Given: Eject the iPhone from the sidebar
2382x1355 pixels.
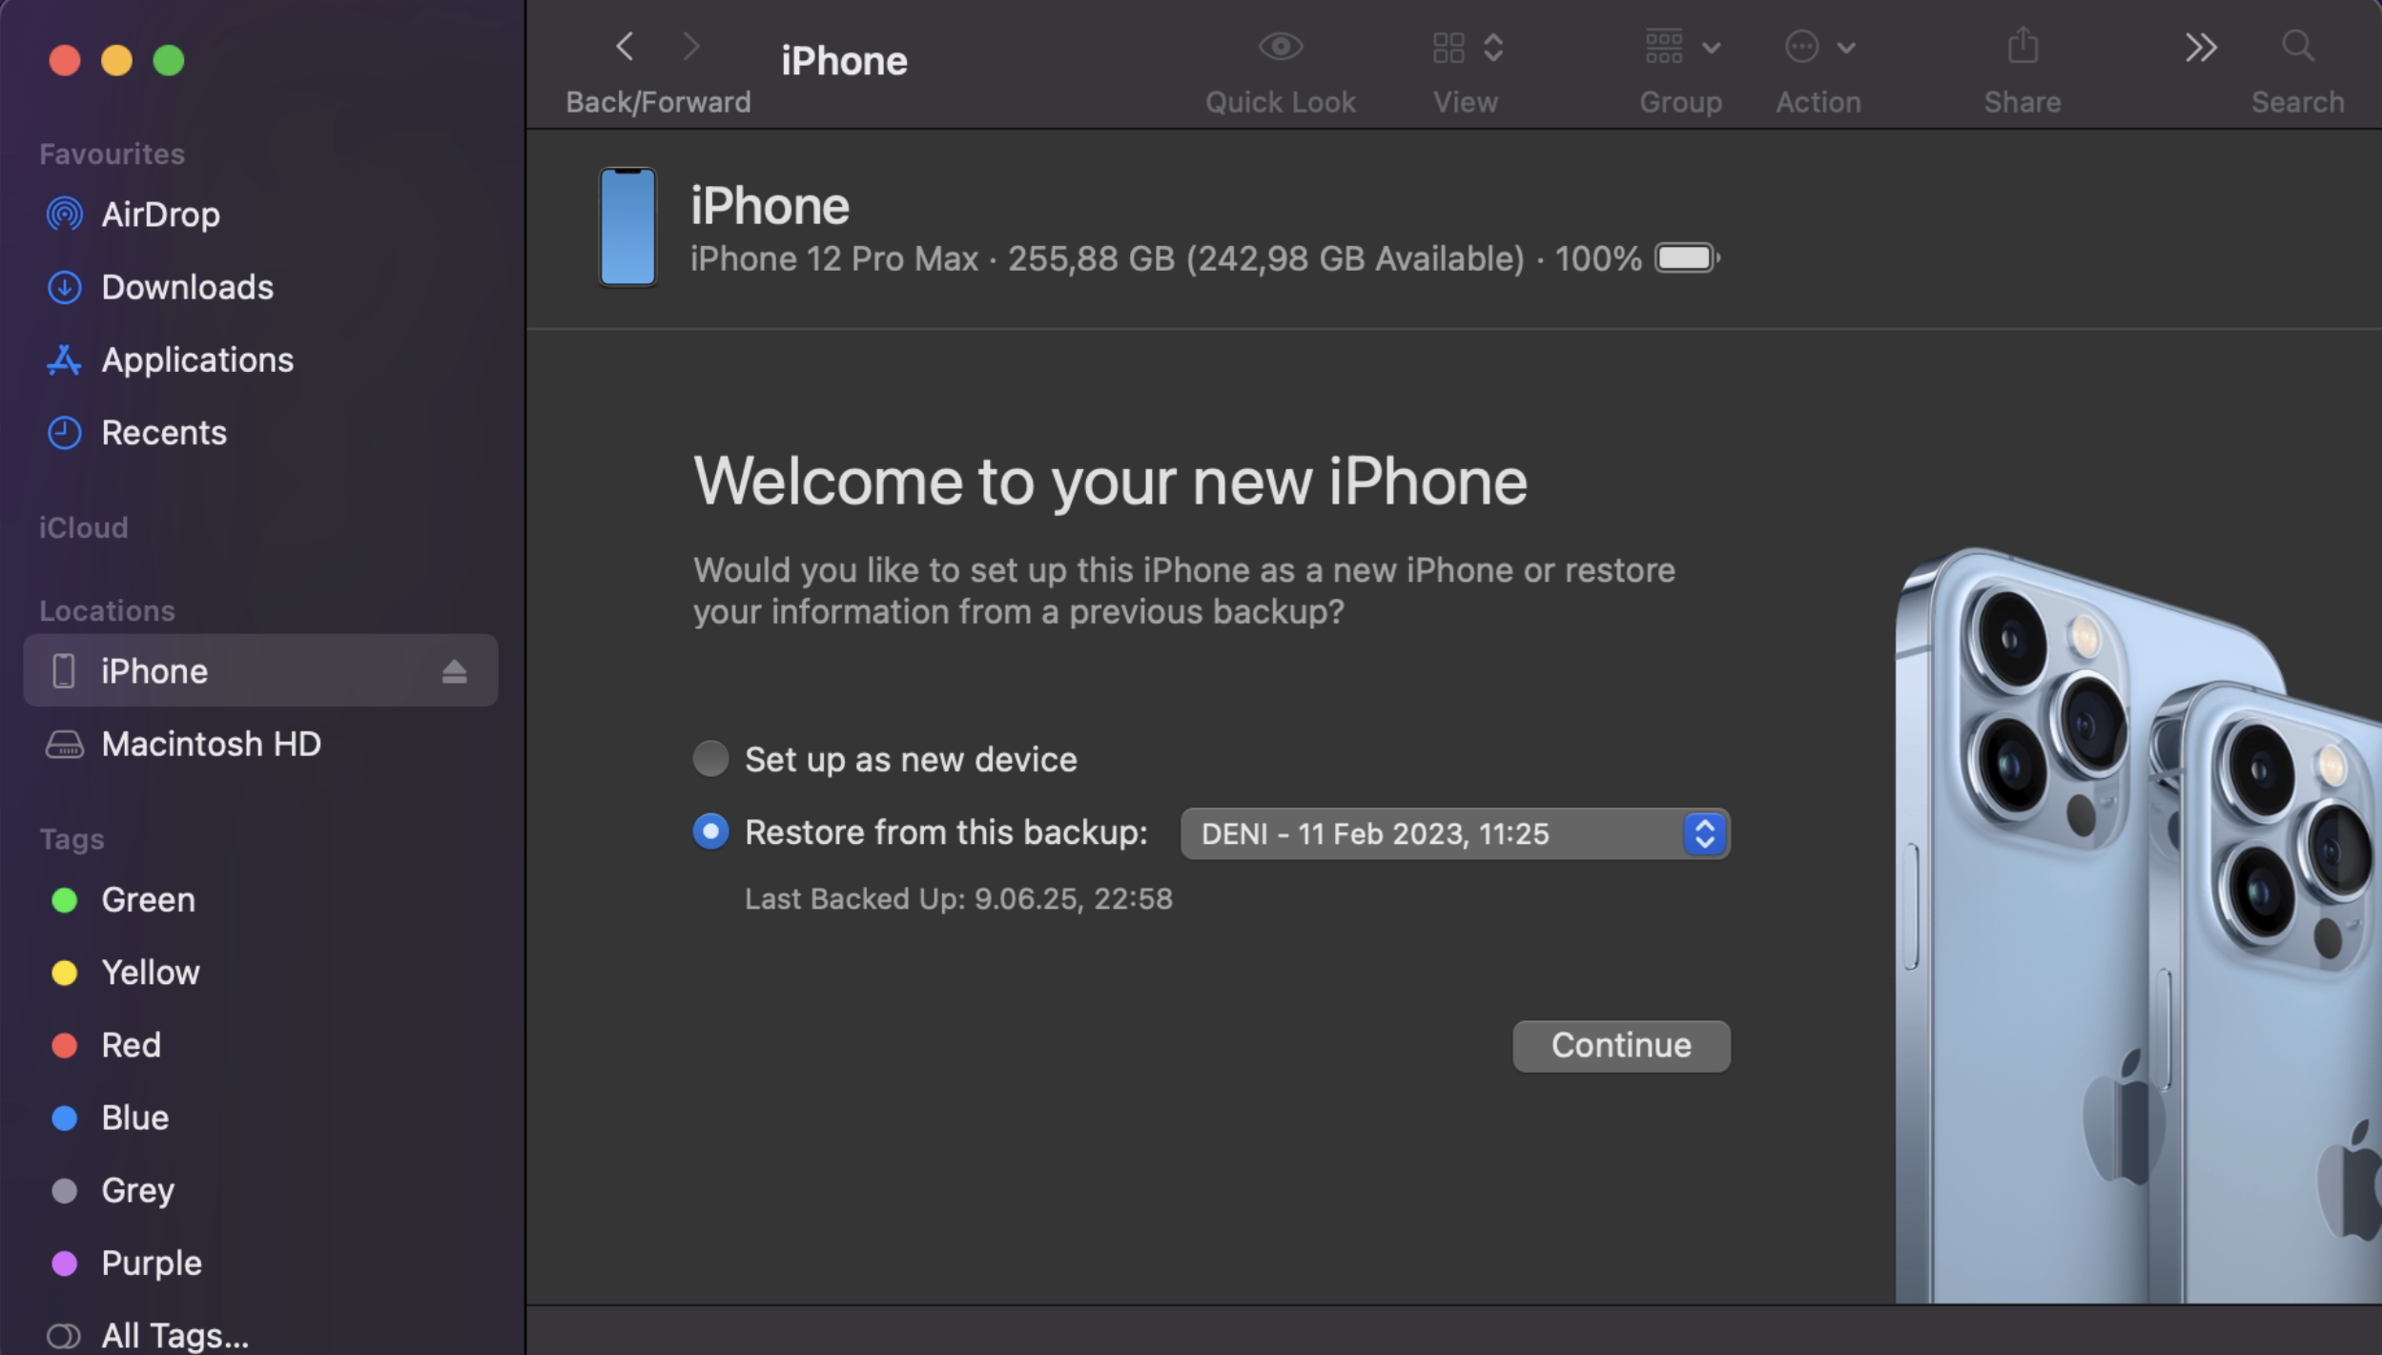Looking at the screenshot, I should click(454, 671).
